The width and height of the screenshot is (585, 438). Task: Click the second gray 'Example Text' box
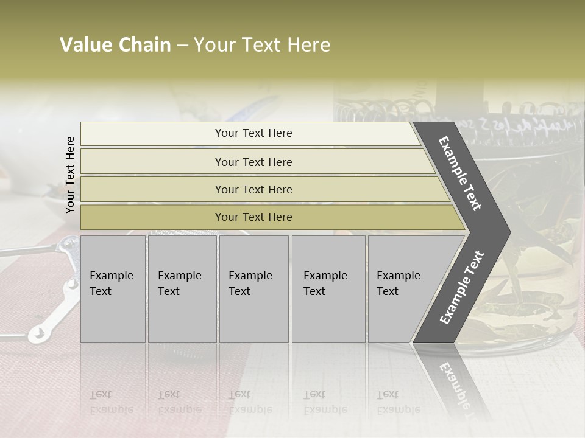[x=182, y=289]
